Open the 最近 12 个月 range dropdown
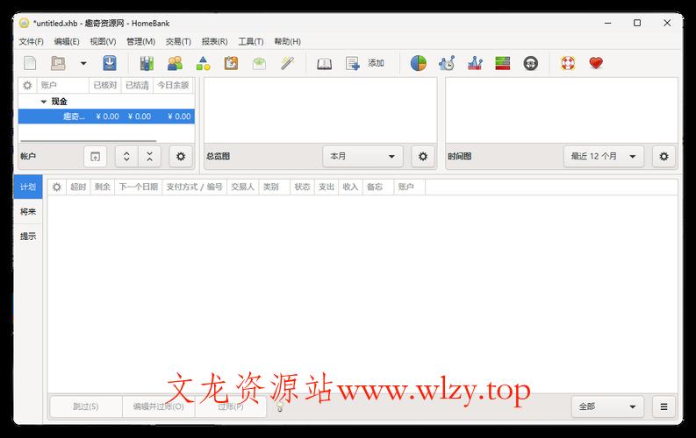The height and width of the screenshot is (438, 696). [604, 156]
